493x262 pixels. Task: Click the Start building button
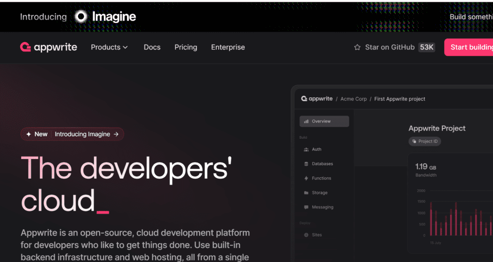[x=469, y=47]
